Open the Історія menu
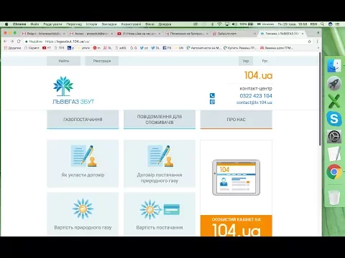The height and width of the screenshot is (258, 345). pos(91,24)
